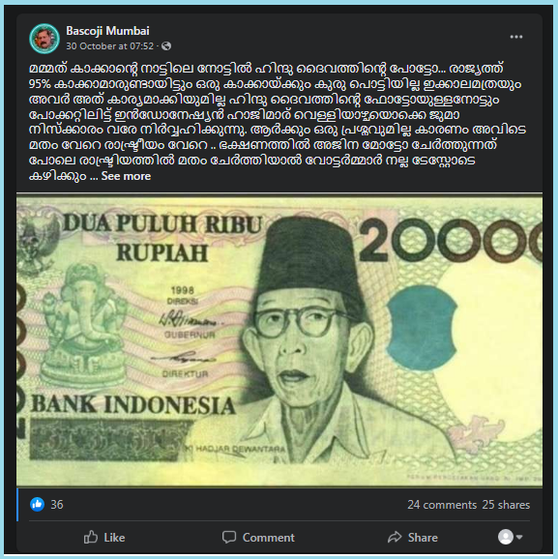Open the three-dot post options menu
This screenshot has height=559, width=558.
pos(515,37)
